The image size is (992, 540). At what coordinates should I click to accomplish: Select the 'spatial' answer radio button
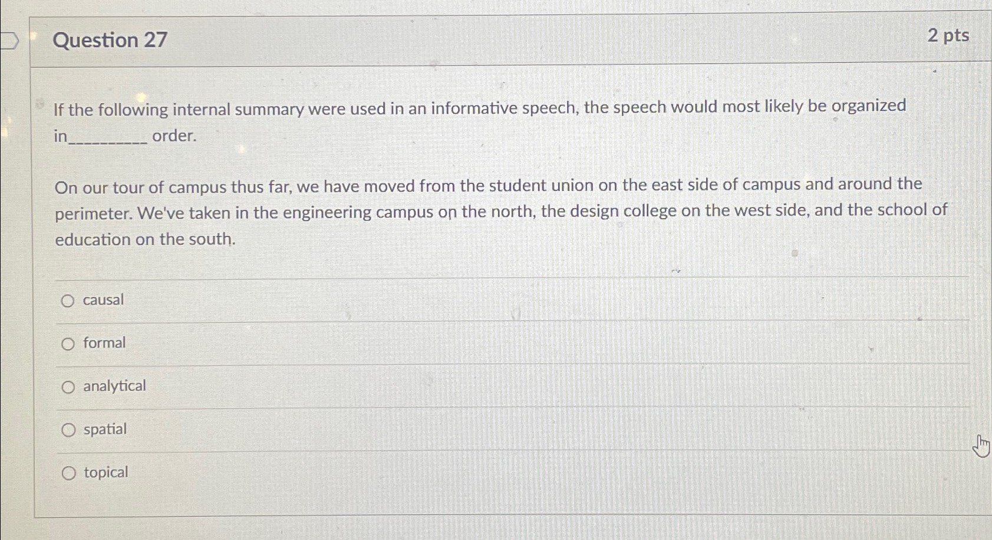(x=69, y=429)
